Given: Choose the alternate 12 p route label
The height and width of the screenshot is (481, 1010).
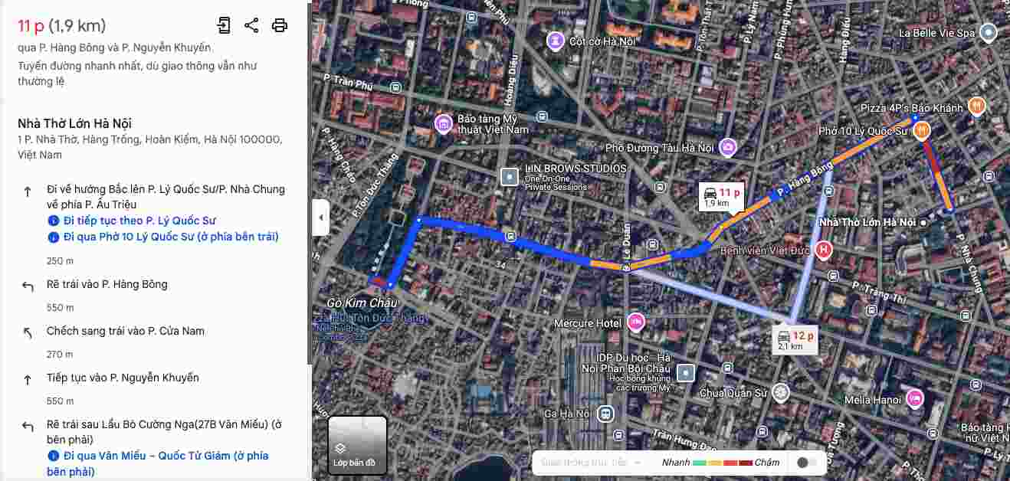Looking at the screenshot, I should [x=796, y=339].
